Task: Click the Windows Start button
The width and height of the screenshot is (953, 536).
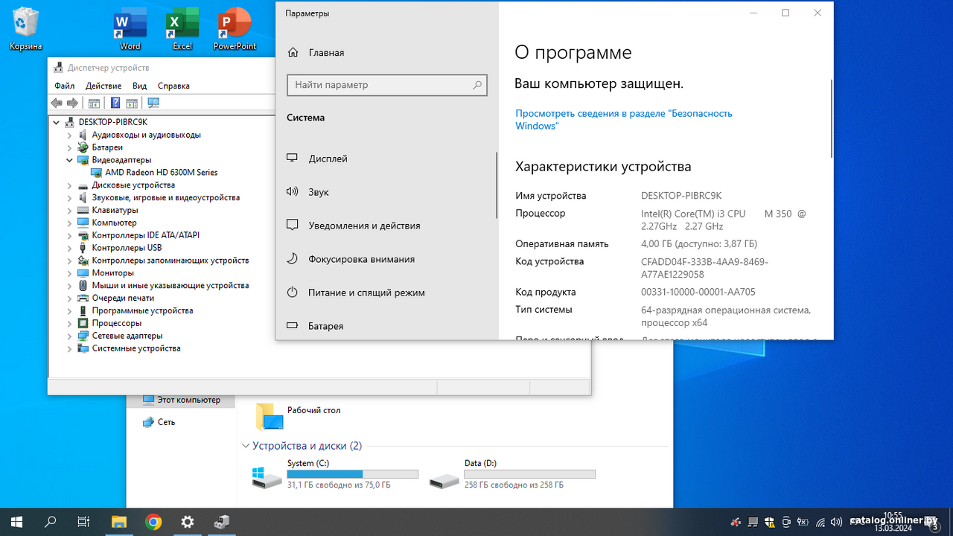Action: coord(16,522)
